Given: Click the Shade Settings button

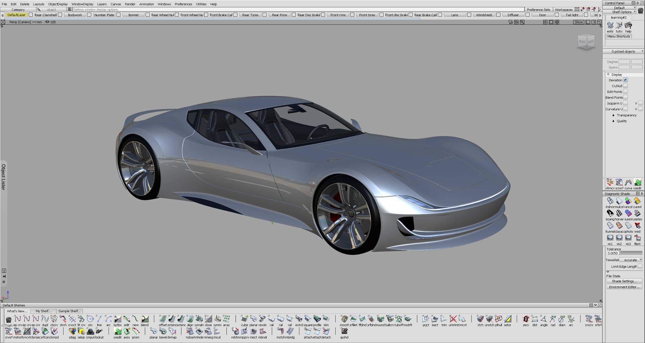Looking at the screenshot, I should [624, 281].
